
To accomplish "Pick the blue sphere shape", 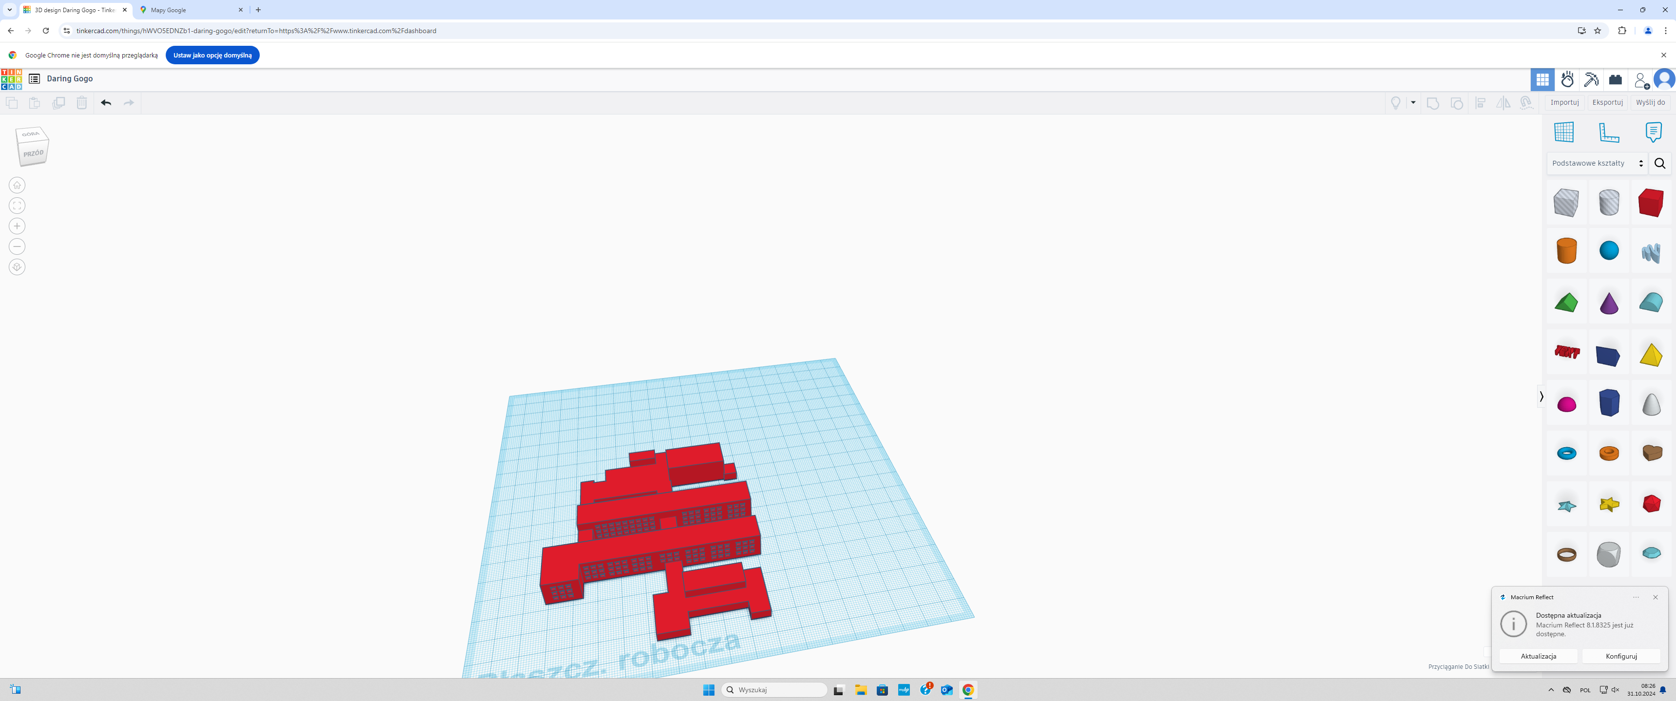I will (1609, 250).
